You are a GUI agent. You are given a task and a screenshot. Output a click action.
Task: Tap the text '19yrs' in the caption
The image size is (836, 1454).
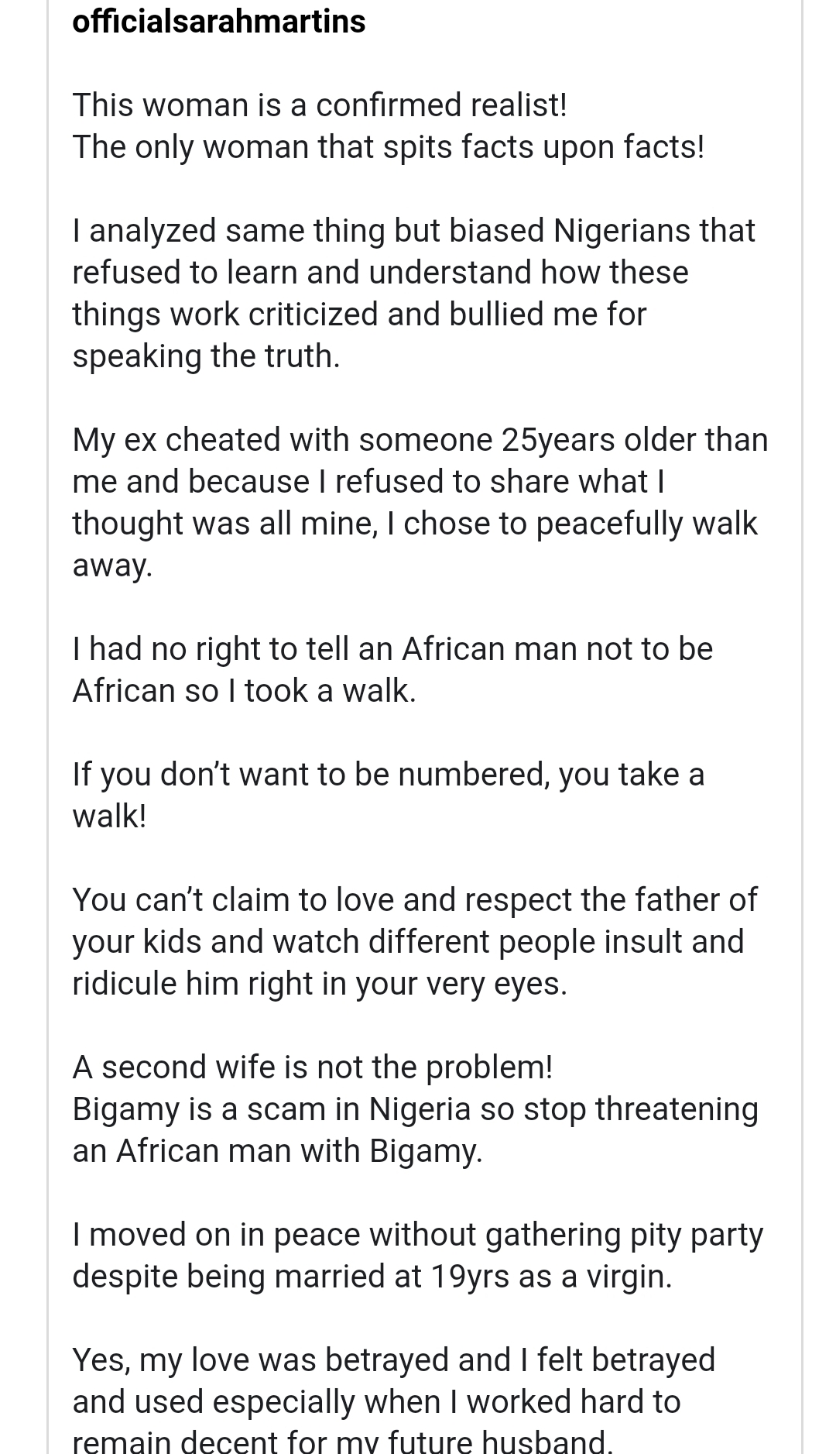tap(470, 1276)
